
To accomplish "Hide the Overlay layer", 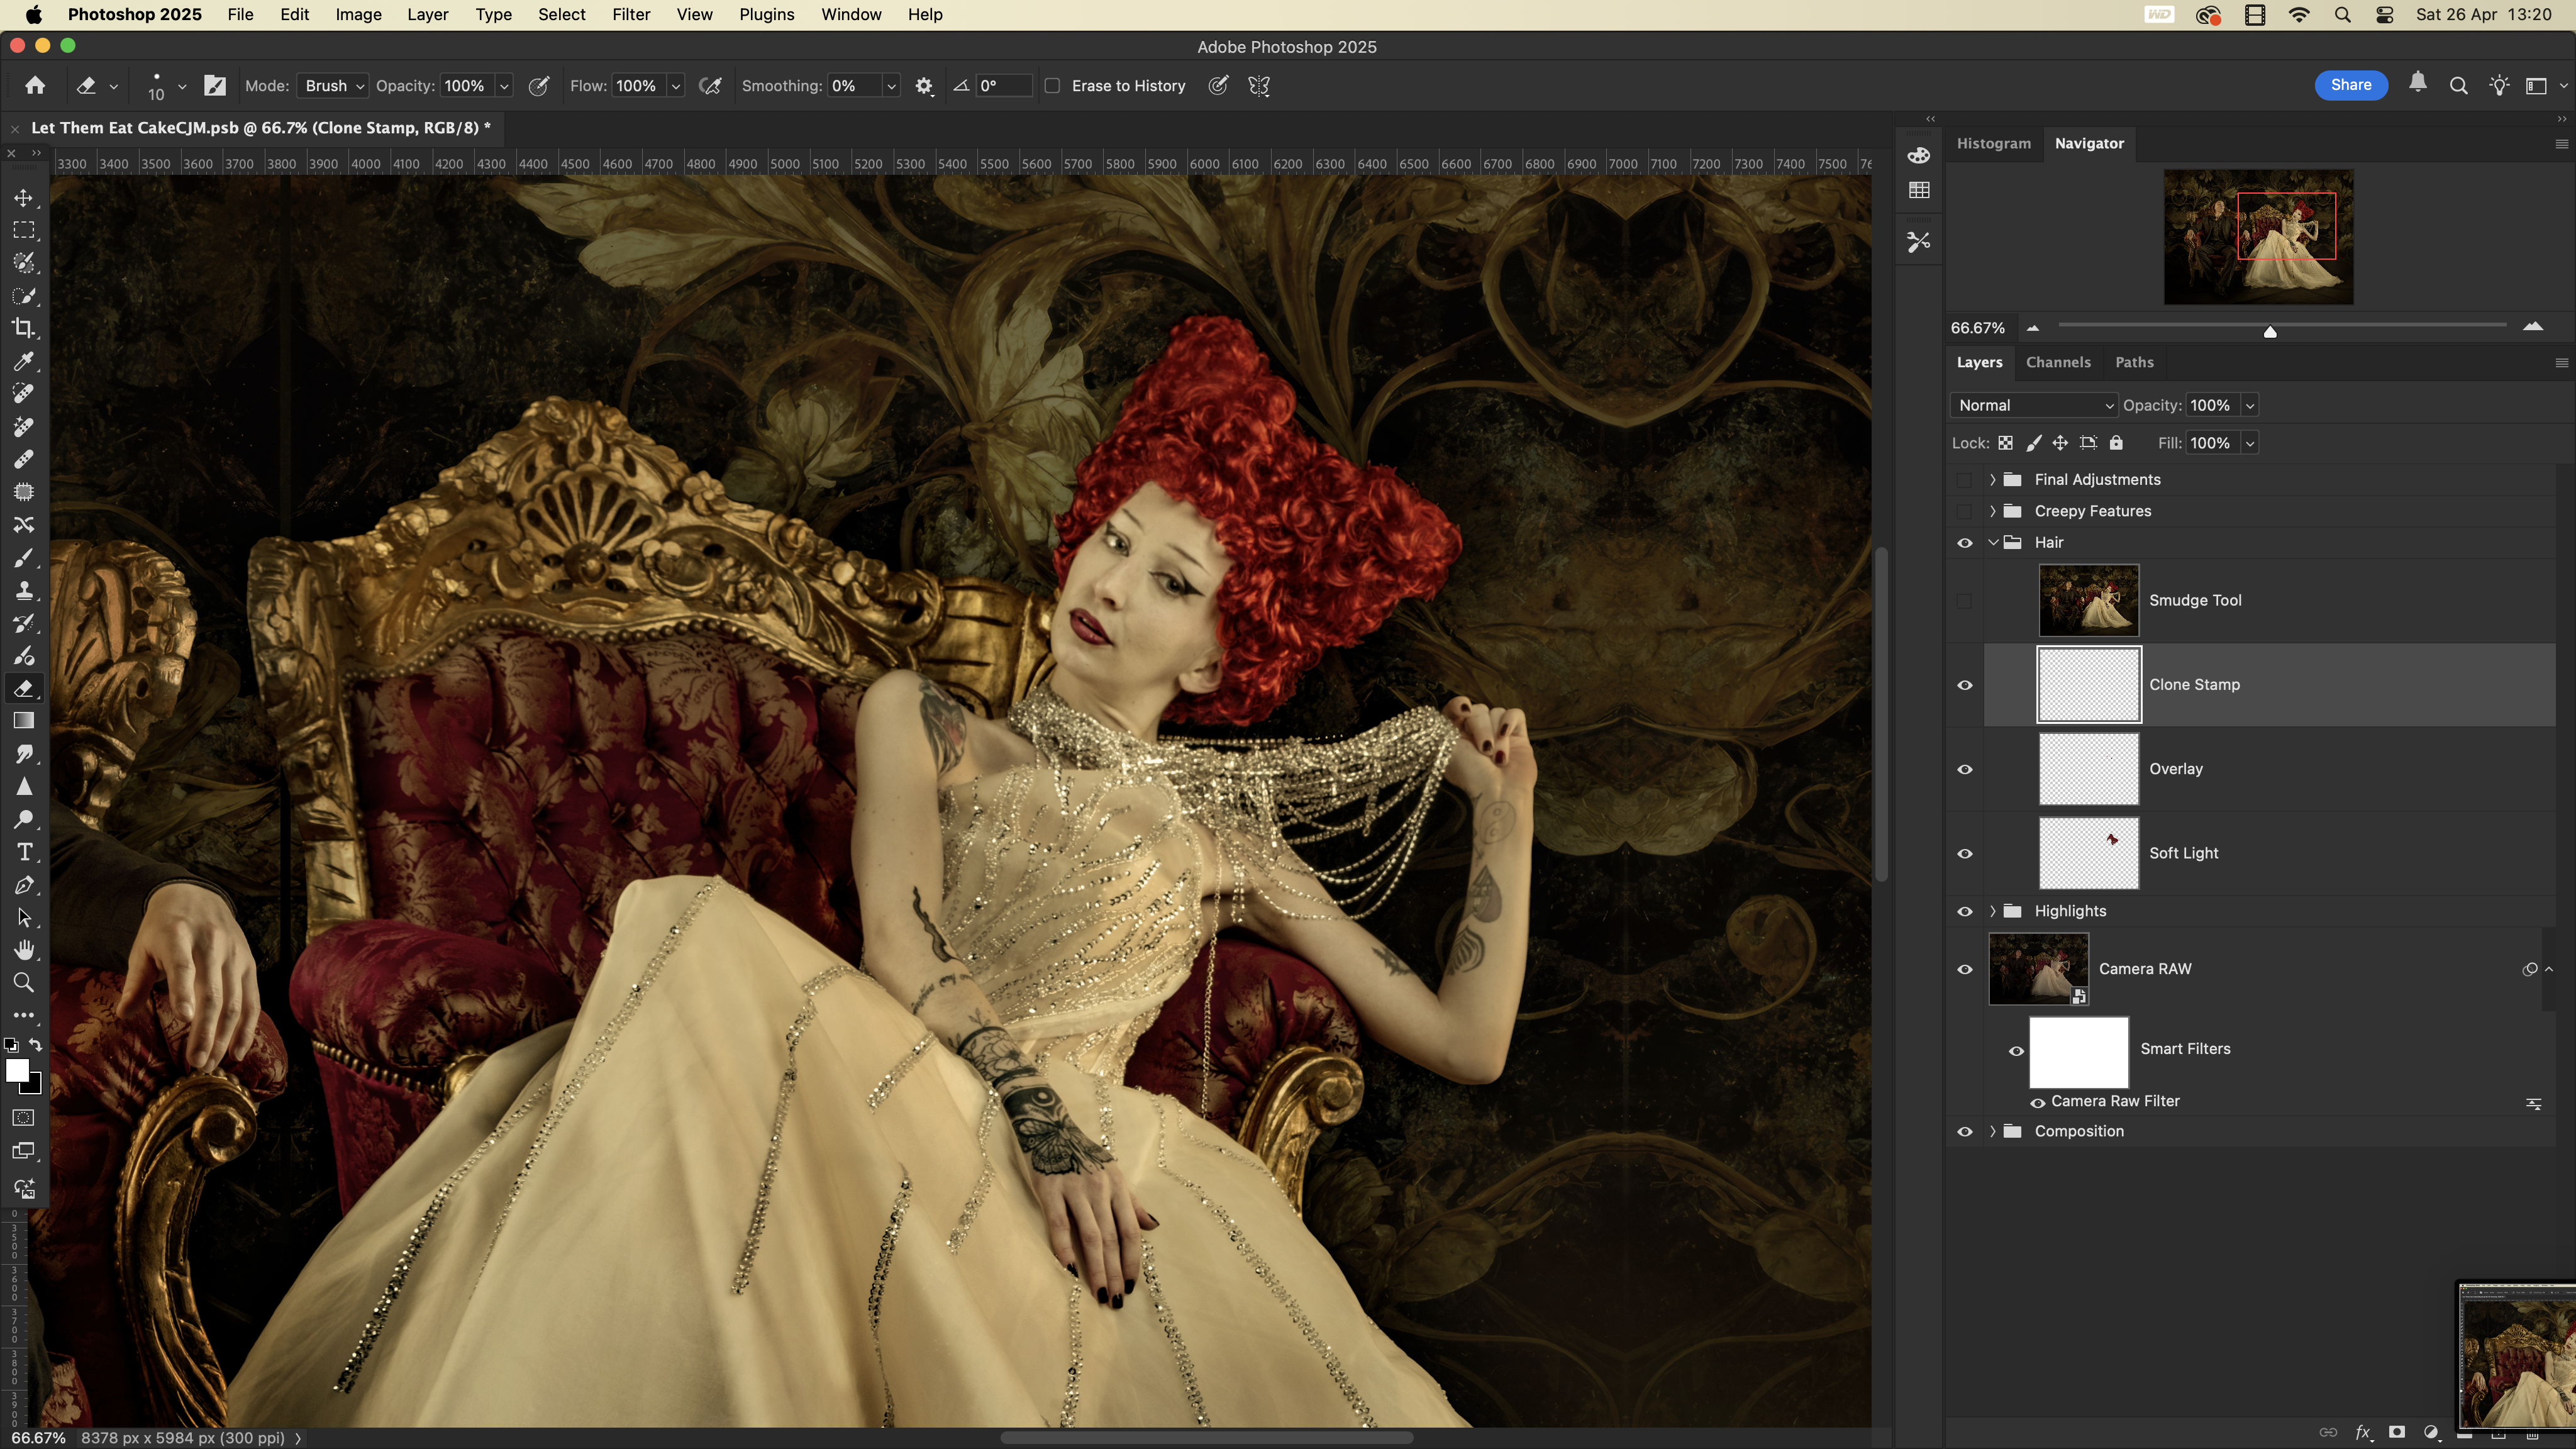I will [x=1964, y=769].
